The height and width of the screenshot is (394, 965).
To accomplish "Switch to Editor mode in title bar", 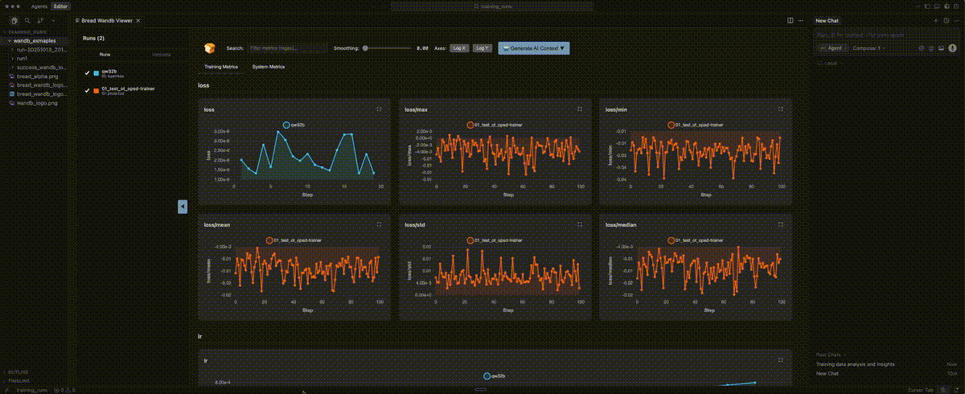I will [x=61, y=6].
